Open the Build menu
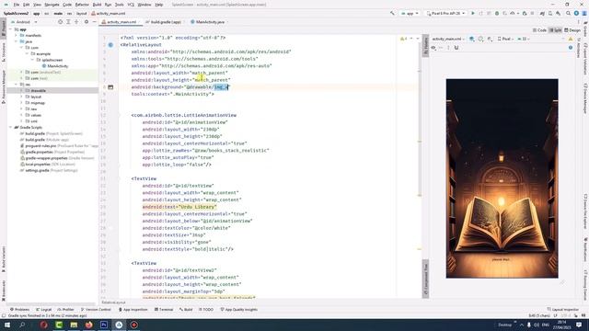 click(x=97, y=5)
